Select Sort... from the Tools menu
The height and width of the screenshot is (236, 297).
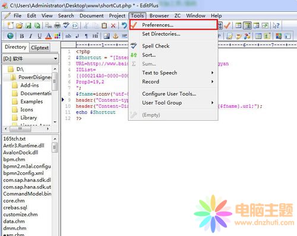click(173, 55)
